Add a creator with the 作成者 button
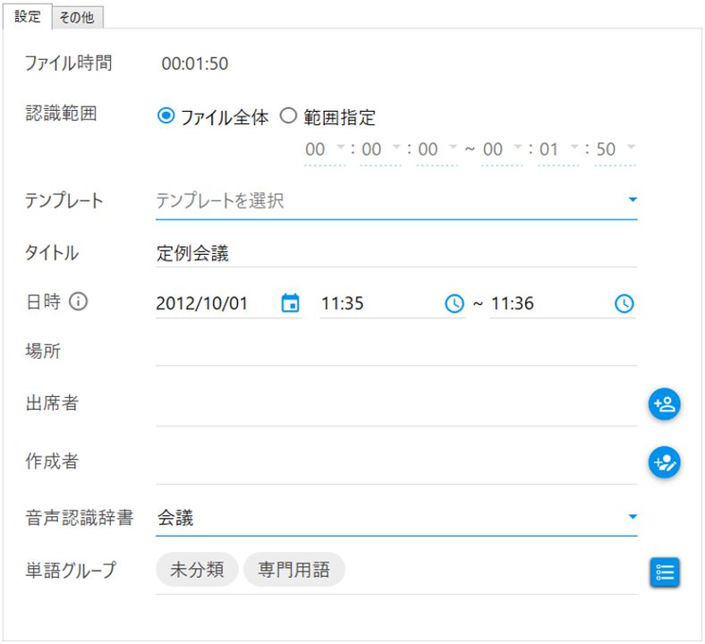Viewport: 705px width, 644px height. 664,462
